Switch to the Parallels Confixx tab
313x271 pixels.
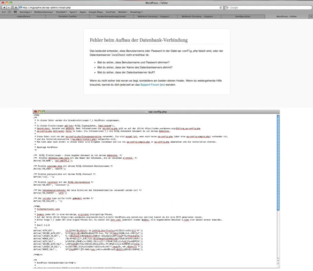pyautogui.click(x=67, y=17)
